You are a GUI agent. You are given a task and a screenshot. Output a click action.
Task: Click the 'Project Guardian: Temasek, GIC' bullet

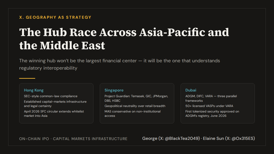pyautogui.click(x=136, y=99)
